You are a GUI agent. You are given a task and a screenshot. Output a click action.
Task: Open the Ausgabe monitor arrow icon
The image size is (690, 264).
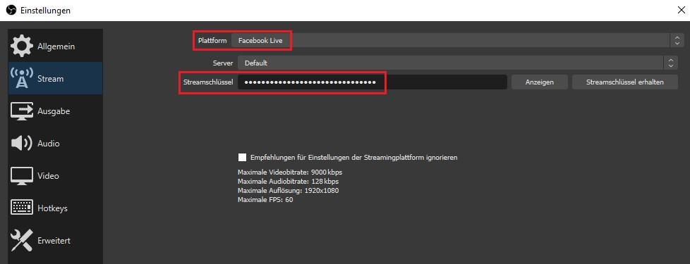pyautogui.click(x=22, y=111)
